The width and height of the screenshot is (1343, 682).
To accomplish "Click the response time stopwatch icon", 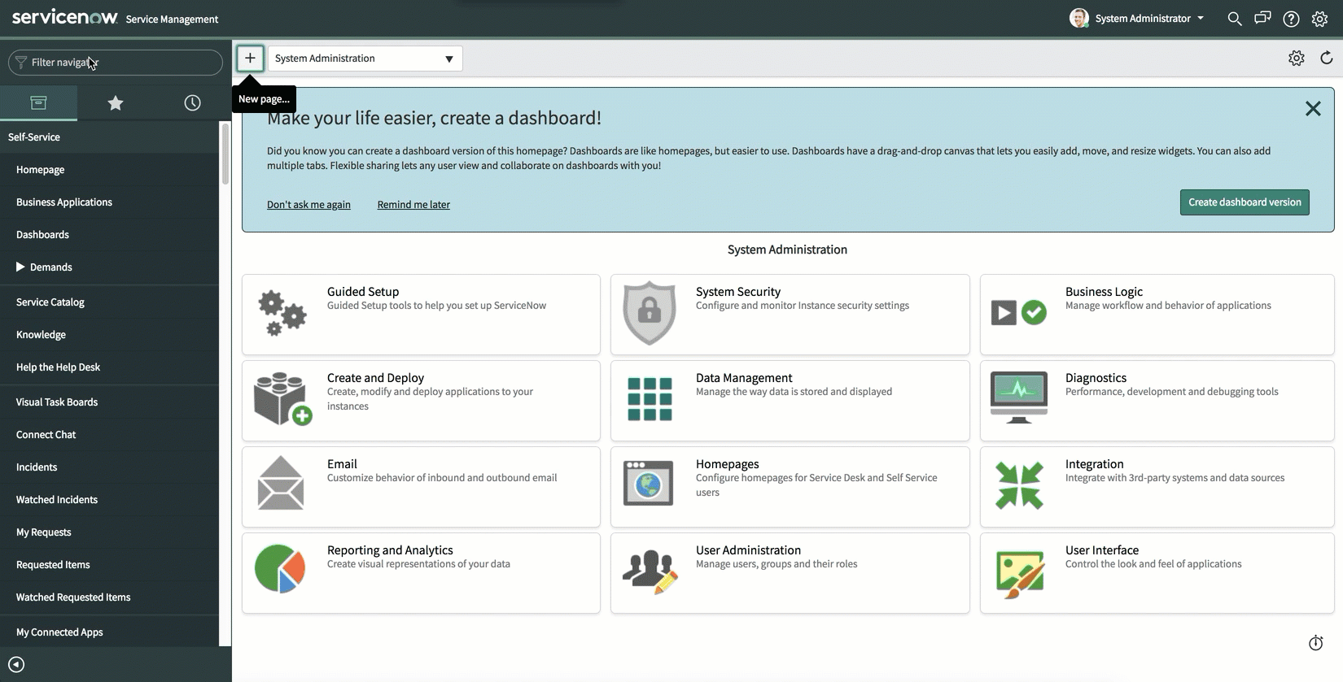I will click(x=1315, y=643).
